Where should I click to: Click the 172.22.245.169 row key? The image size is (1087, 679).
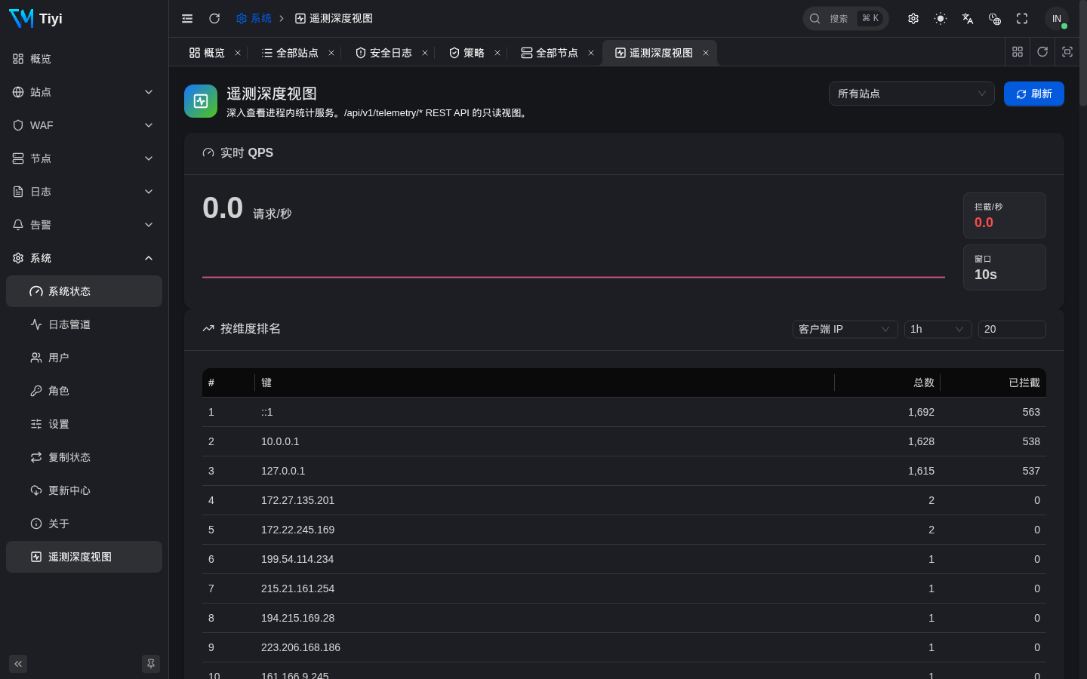click(x=297, y=530)
